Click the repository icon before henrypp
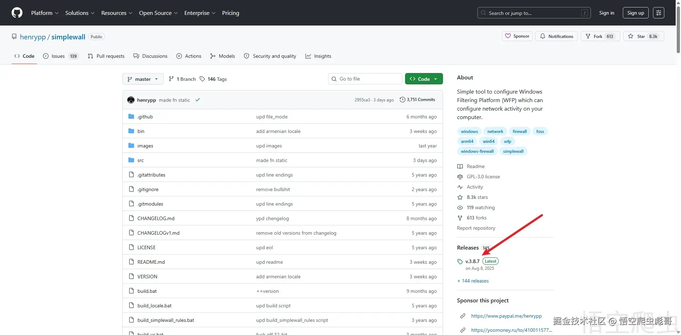681x335 pixels. (14, 37)
